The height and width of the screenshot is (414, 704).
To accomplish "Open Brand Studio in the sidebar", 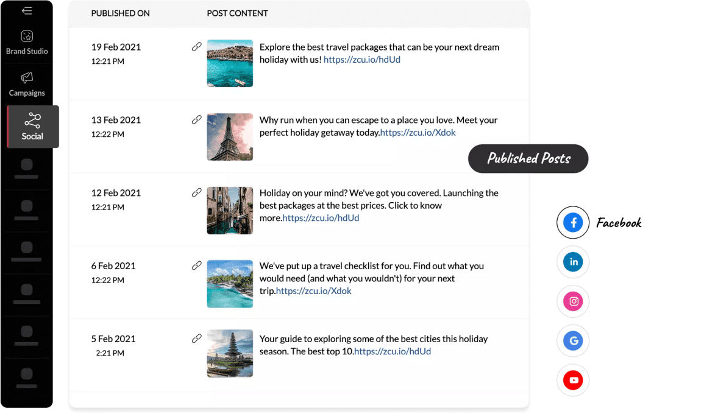I will (27, 43).
